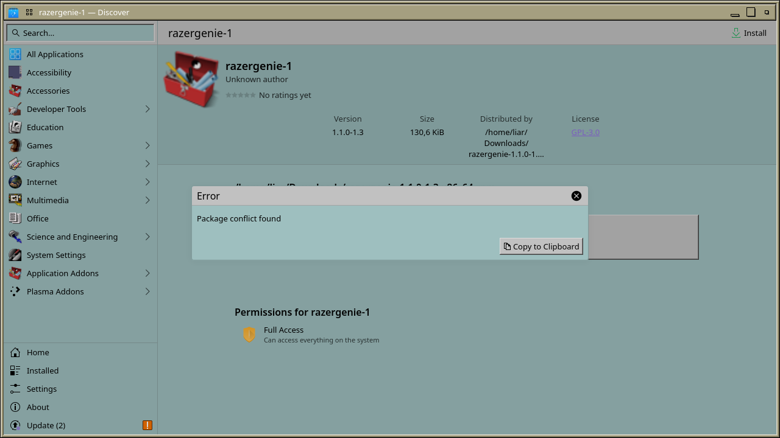Image resolution: width=780 pixels, height=438 pixels.
Task: Expand Science and Engineering subcategories
Action: tap(147, 237)
